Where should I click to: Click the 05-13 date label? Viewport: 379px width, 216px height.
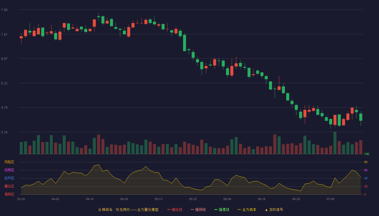(158, 199)
